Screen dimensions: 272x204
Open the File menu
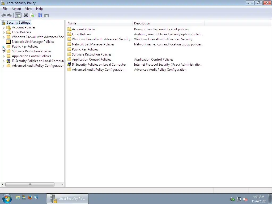[x=5, y=9]
